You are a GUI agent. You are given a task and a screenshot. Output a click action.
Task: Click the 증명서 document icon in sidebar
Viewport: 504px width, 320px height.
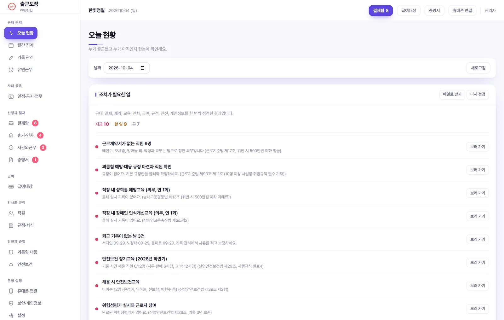[x=11, y=160]
